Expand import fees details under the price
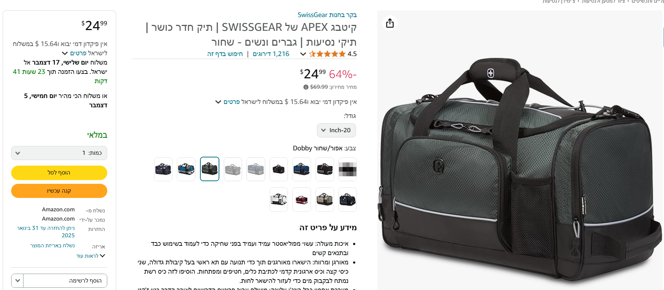The image size is (664, 290). [x=228, y=102]
